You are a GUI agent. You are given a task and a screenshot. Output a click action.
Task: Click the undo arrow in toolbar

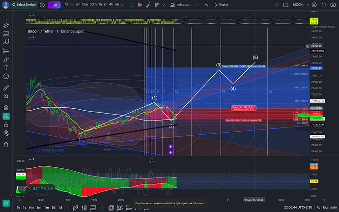pyautogui.click(x=206, y=5)
